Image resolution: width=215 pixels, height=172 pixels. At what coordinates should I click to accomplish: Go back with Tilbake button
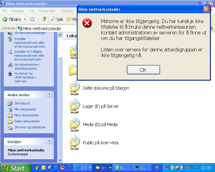point(12,19)
